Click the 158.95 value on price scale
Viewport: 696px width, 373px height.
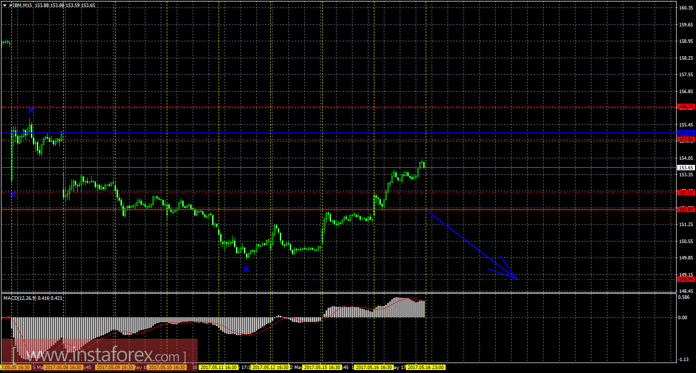coord(687,41)
